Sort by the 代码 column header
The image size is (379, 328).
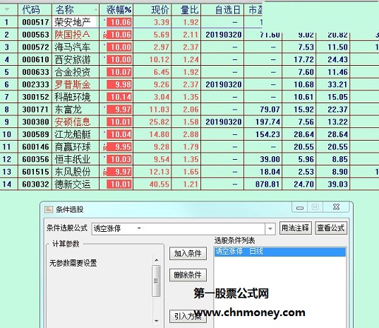(x=31, y=10)
